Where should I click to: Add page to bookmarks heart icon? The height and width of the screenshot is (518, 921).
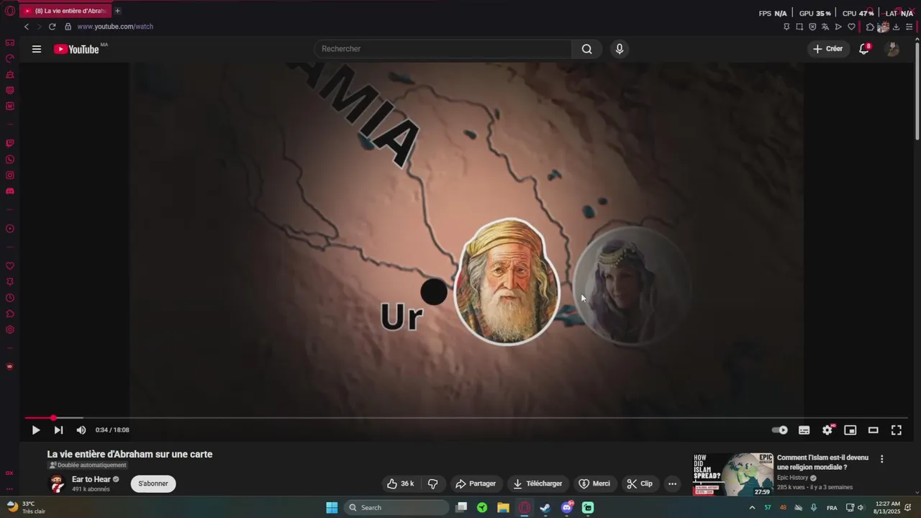[x=851, y=27]
